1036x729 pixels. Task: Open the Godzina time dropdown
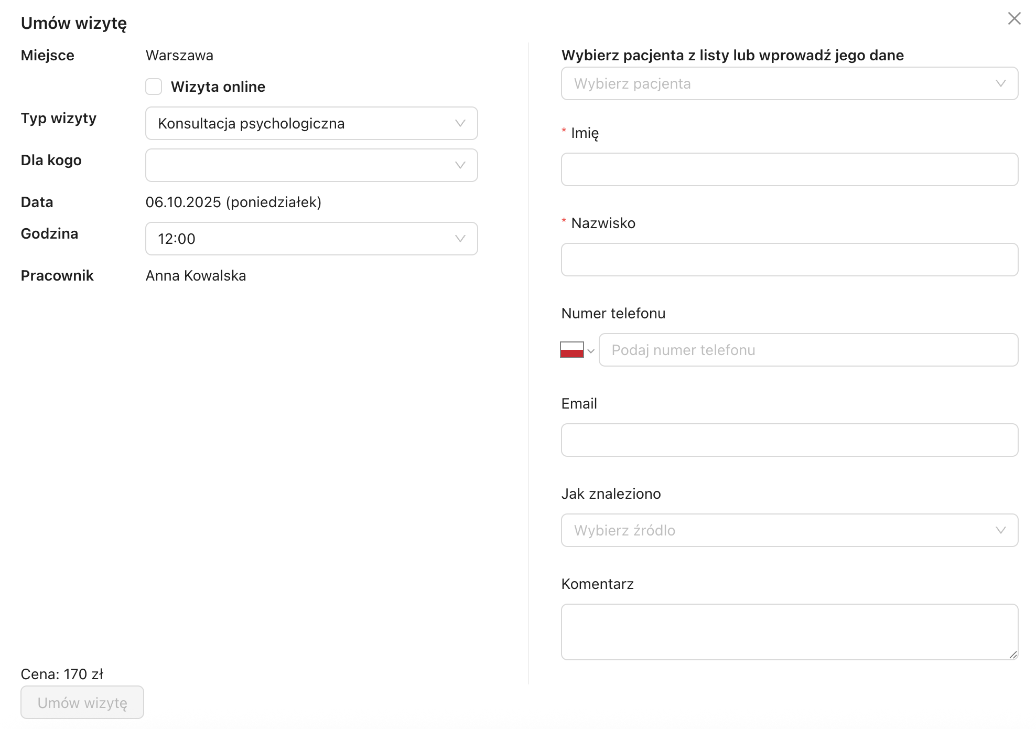tap(311, 239)
